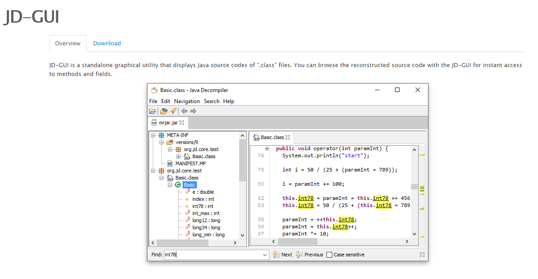Open the Find field dropdown arrow
The width and height of the screenshot is (538, 279).
click(265, 255)
